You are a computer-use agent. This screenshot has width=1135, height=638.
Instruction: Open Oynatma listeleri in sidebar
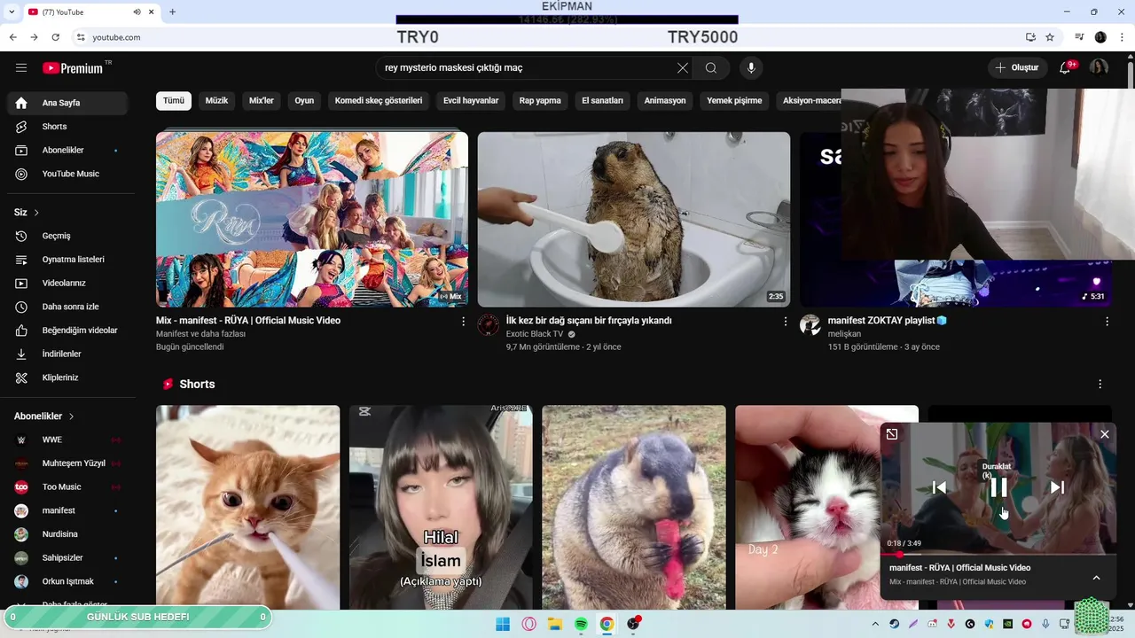(x=67, y=260)
